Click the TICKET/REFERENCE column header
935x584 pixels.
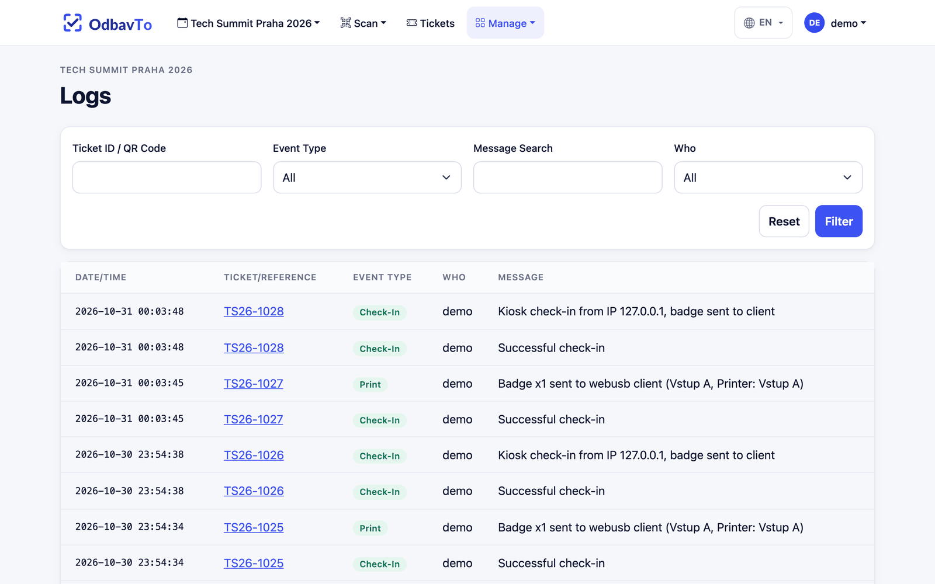pos(270,277)
